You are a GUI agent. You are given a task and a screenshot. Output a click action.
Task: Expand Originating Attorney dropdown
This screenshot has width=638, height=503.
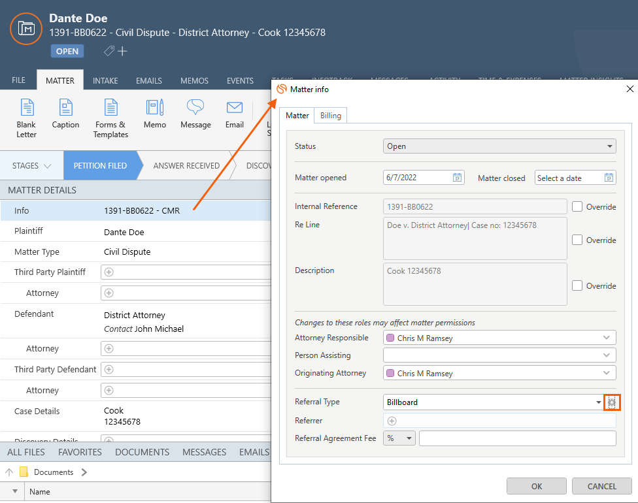[606, 373]
